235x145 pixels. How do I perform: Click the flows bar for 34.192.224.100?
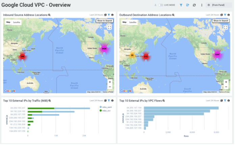(174, 114)
